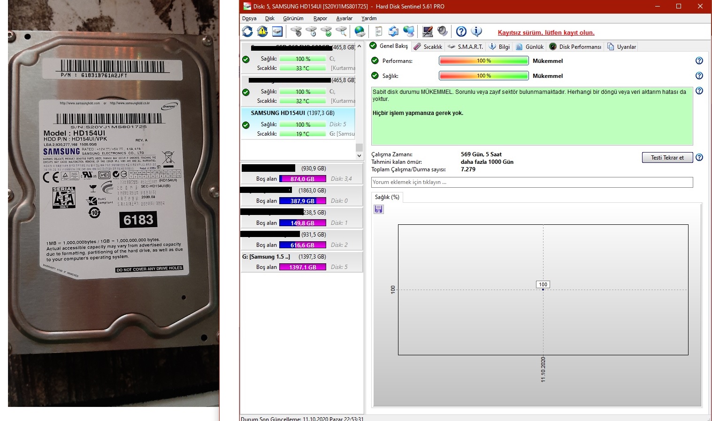Click the 1397,1 GB free space bar
The width and height of the screenshot is (712, 421).
[x=303, y=267]
